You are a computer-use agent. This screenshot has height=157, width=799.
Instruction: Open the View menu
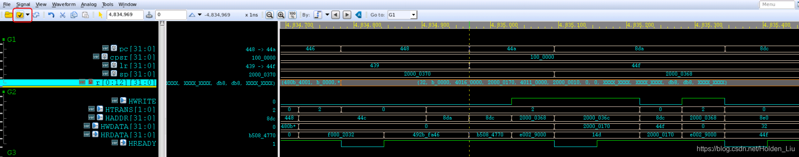pos(41,4)
